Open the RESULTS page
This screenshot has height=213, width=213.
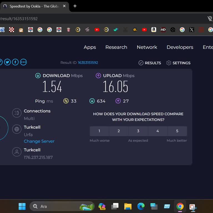[150, 63]
